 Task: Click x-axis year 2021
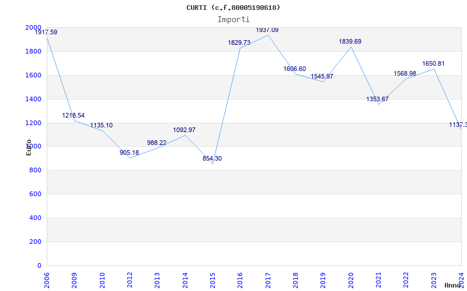pyautogui.click(x=378, y=281)
